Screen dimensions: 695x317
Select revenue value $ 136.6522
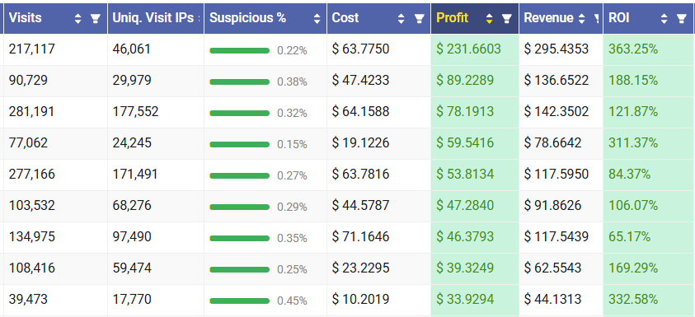tap(556, 80)
